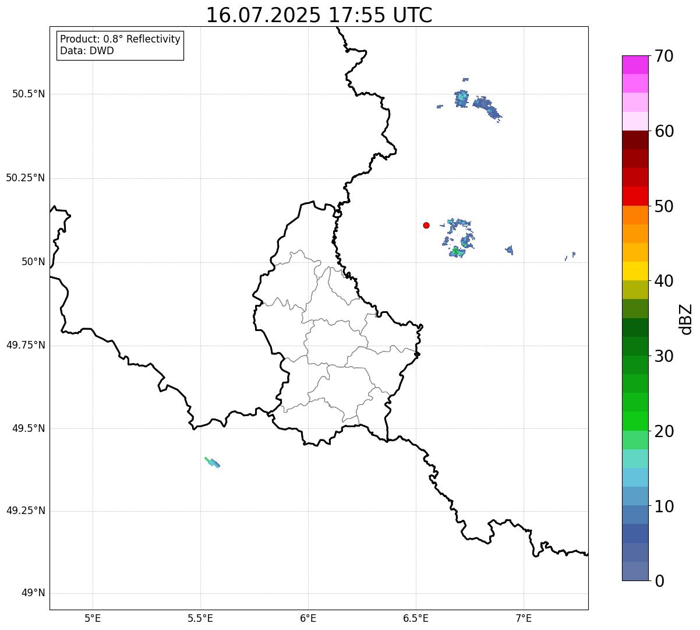Click the 5°E longitude label
The width and height of the screenshot is (700, 630).
pos(93,618)
